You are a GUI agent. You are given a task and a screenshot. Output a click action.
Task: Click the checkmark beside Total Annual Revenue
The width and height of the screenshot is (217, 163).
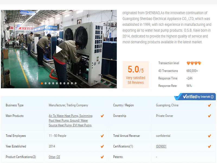209,136
